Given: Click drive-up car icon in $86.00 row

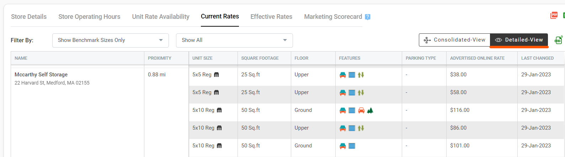Looking at the screenshot, I should (x=343, y=128).
